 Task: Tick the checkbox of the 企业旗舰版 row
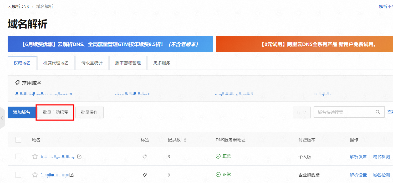click(x=18, y=175)
